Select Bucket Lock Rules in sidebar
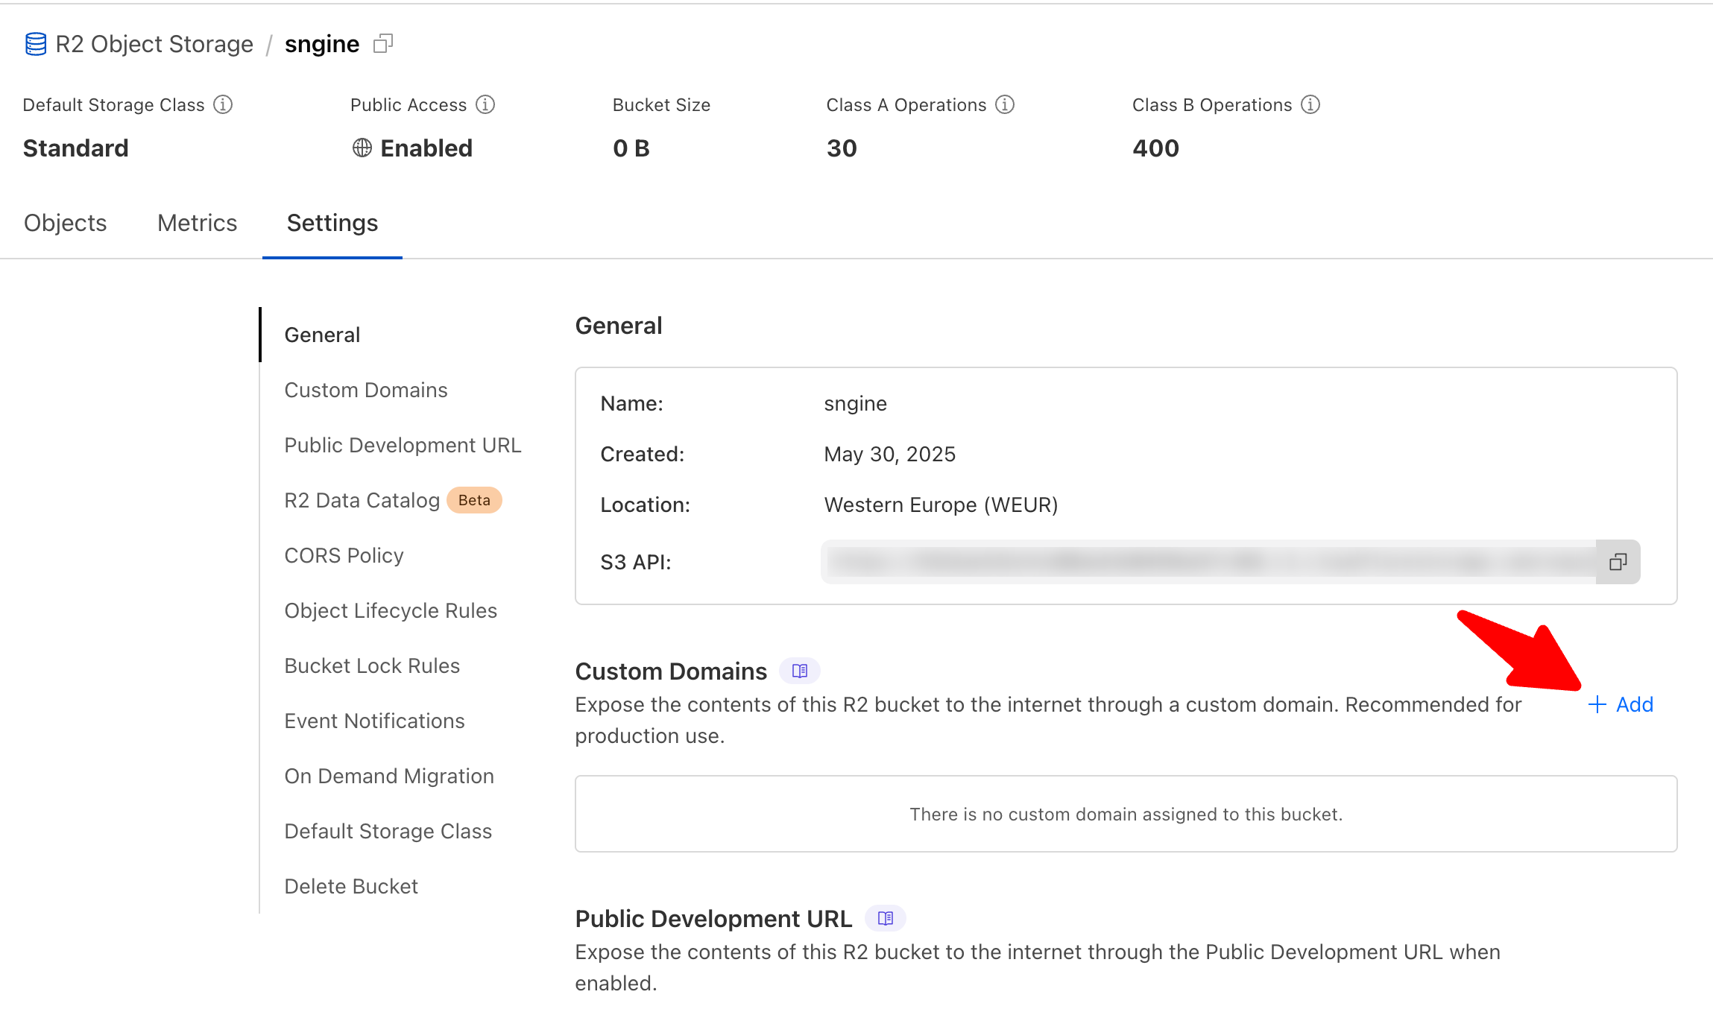1713x1015 pixels. point(372,665)
